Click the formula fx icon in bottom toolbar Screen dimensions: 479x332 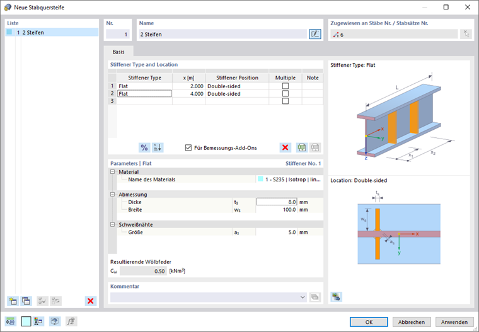(x=71, y=321)
